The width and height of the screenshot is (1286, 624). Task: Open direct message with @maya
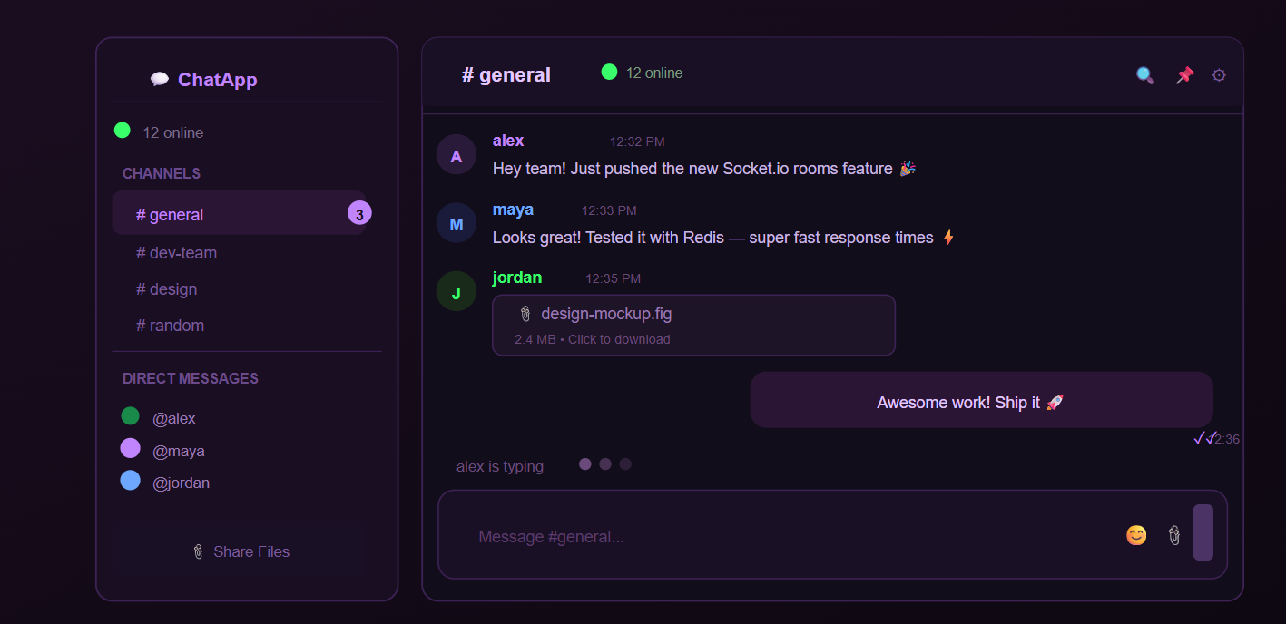tap(178, 451)
